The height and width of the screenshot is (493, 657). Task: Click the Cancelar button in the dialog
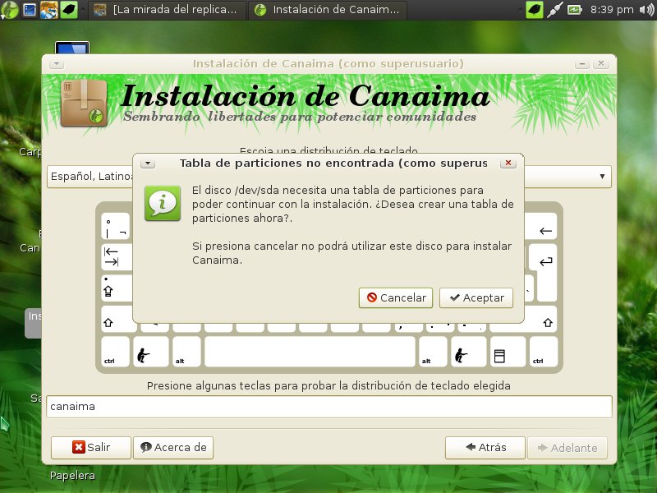click(x=396, y=297)
